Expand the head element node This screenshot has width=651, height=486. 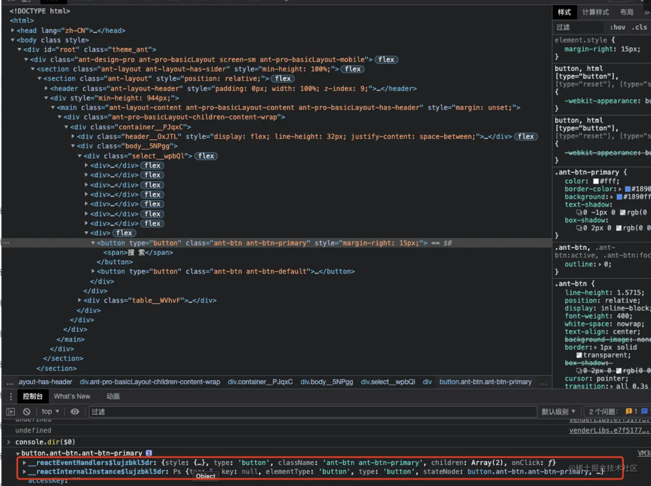(x=12, y=30)
